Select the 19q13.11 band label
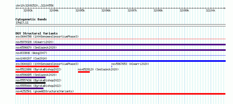The image size is (233, 104). 22,22
